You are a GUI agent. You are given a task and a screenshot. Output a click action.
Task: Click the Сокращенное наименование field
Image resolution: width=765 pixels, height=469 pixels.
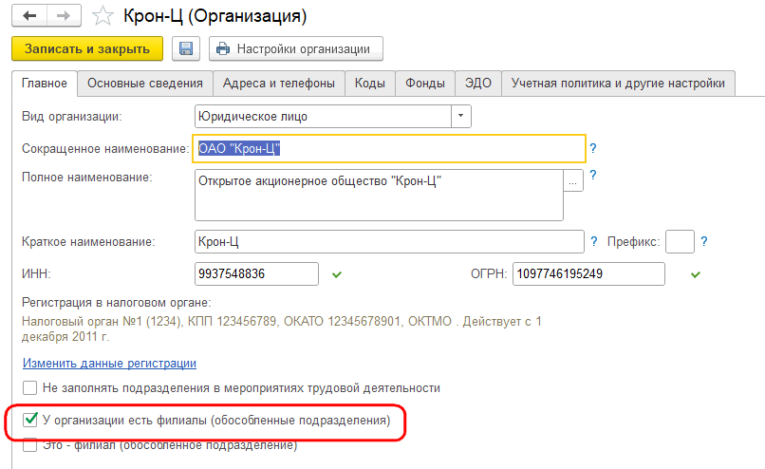pyautogui.click(x=389, y=148)
